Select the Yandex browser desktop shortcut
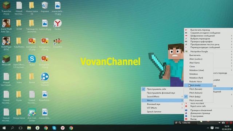 (58, 25)
